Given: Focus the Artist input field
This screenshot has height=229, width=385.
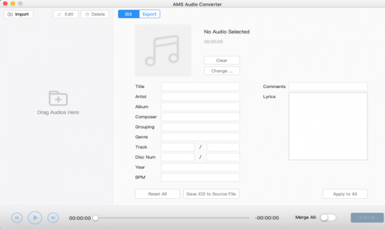Looking at the screenshot, I should [x=200, y=97].
